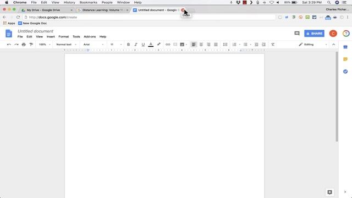The width and height of the screenshot is (352, 198).
Task: Open the zoom 100% dropdown
Action: click(45, 45)
